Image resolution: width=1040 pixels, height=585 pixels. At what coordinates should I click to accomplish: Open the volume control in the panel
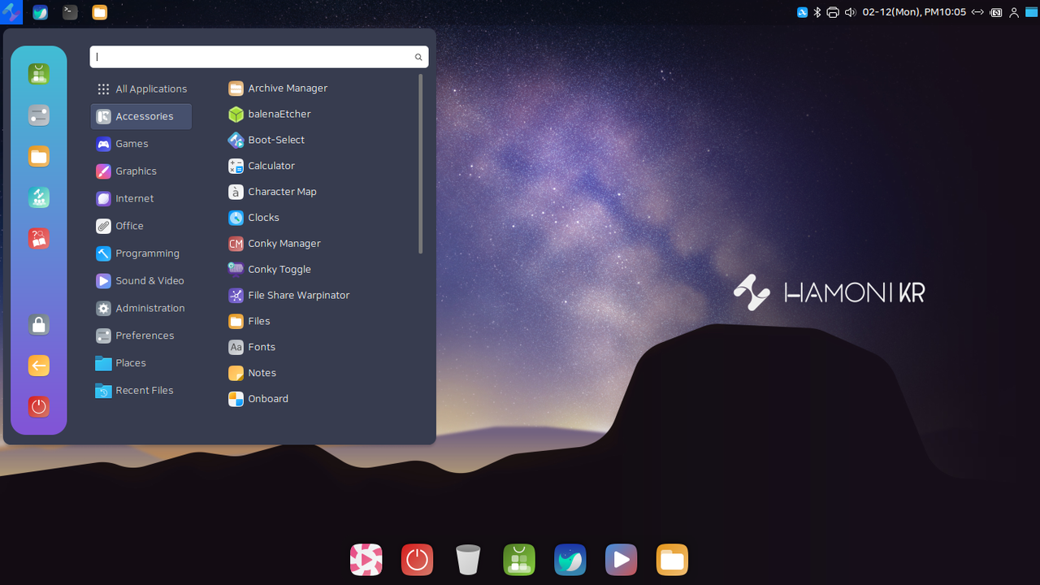click(850, 12)
